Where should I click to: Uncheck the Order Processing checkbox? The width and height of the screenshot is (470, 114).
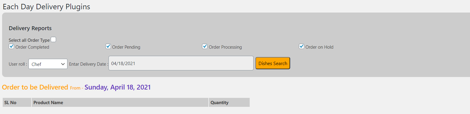205,46
